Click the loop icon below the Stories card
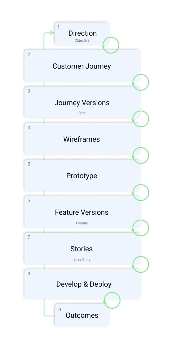Viewport: 170px width, 351px height. coord(140,264)
